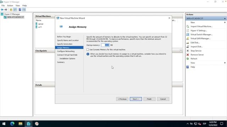Go to Specify Name and Location step

(68, 40)
